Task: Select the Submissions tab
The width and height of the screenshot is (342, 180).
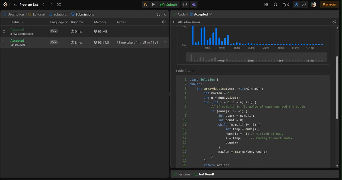Action: 82,14
